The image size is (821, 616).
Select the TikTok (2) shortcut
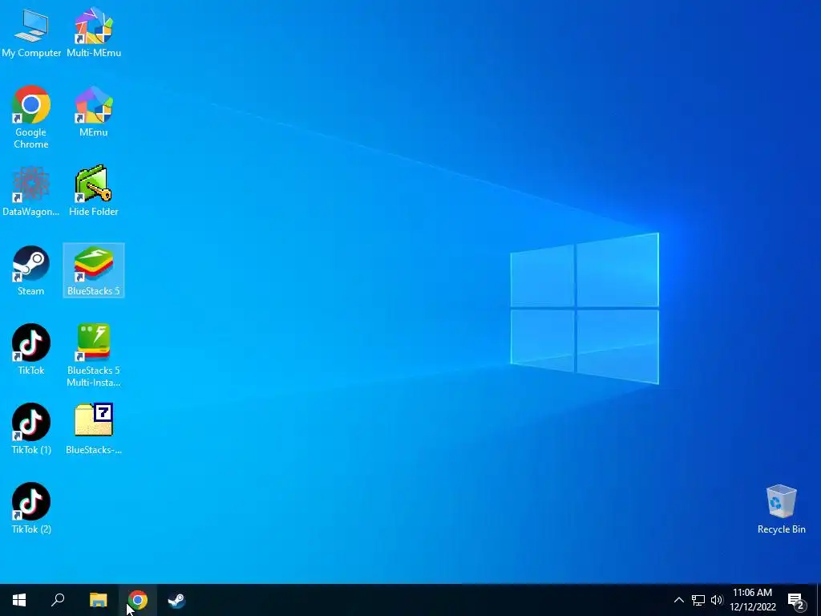[x=31, y=509]
